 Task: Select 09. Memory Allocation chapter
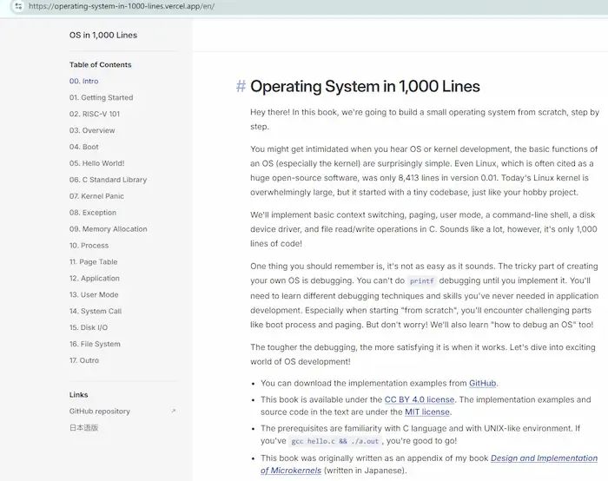point(109,229)
